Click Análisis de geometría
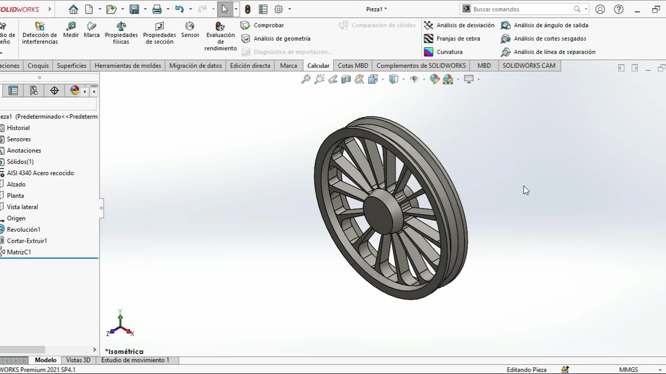666x374 pixels. [x=276, y=38]
